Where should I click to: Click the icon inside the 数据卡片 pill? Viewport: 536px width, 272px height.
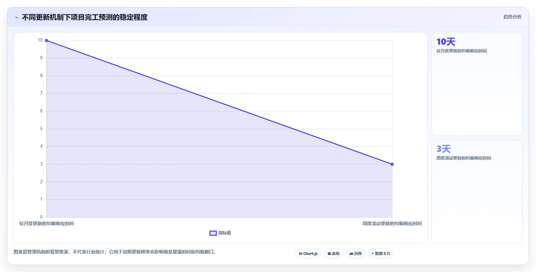tap(373, 253)
